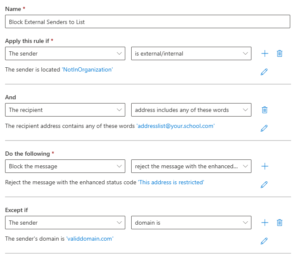Delete the sender is external/internal condition
This screenshot has height=260, width=305.
coord(280,53)
